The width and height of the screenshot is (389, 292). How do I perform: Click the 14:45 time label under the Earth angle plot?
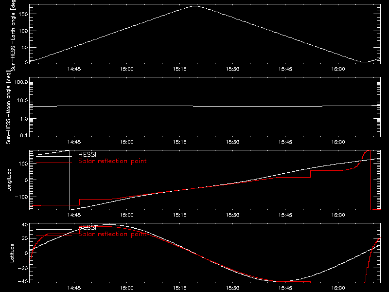(x=74, y=69)
